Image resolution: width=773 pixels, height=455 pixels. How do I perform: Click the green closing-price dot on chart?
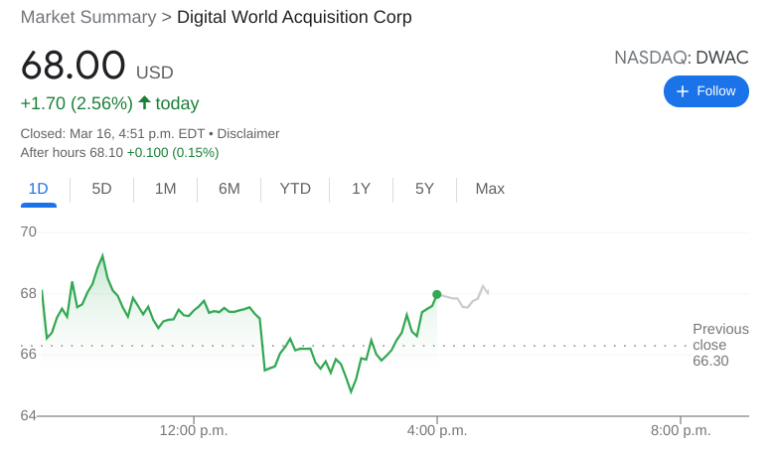tap(437, 294)
